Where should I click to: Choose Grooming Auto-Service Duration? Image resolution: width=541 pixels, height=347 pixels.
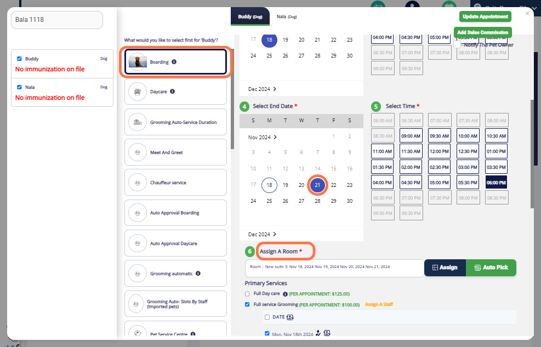175,122
